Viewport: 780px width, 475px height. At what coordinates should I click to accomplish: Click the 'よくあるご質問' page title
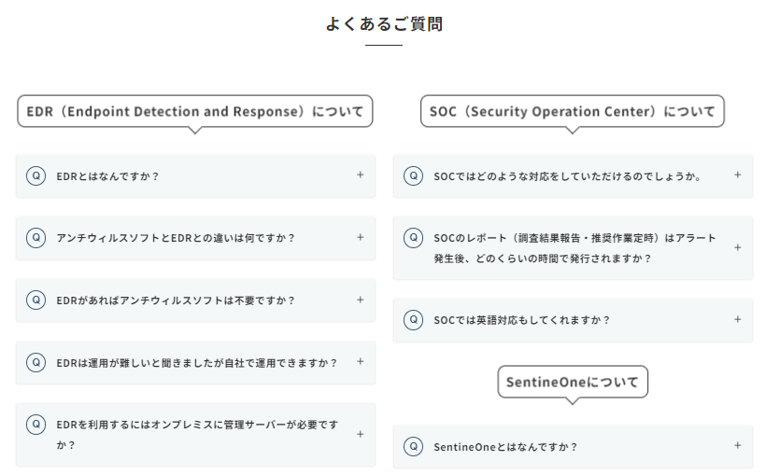click(384, 24)
